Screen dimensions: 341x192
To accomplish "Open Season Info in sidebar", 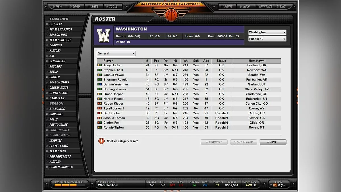I will point(58,35).
